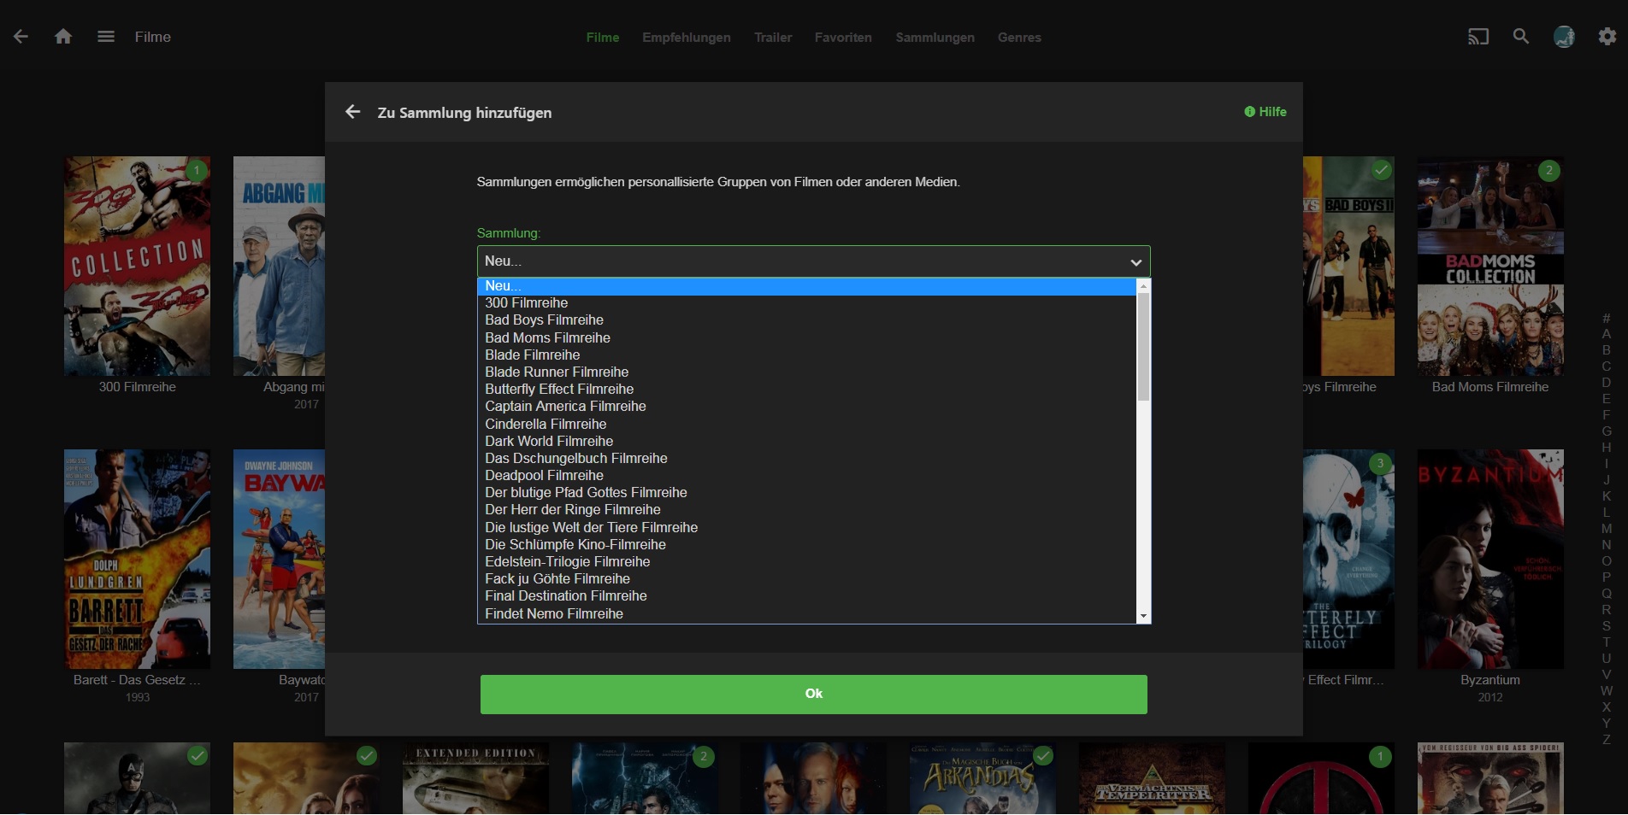Select 'Cinderella Filmreihe' in the list
Screen dimensions: 1628x815
806,425
